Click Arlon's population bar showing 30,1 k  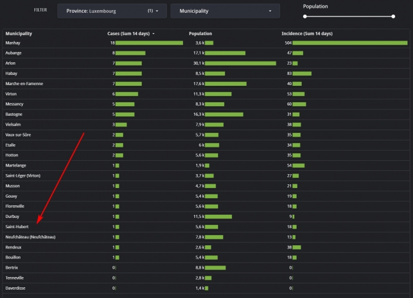[240, 64]
